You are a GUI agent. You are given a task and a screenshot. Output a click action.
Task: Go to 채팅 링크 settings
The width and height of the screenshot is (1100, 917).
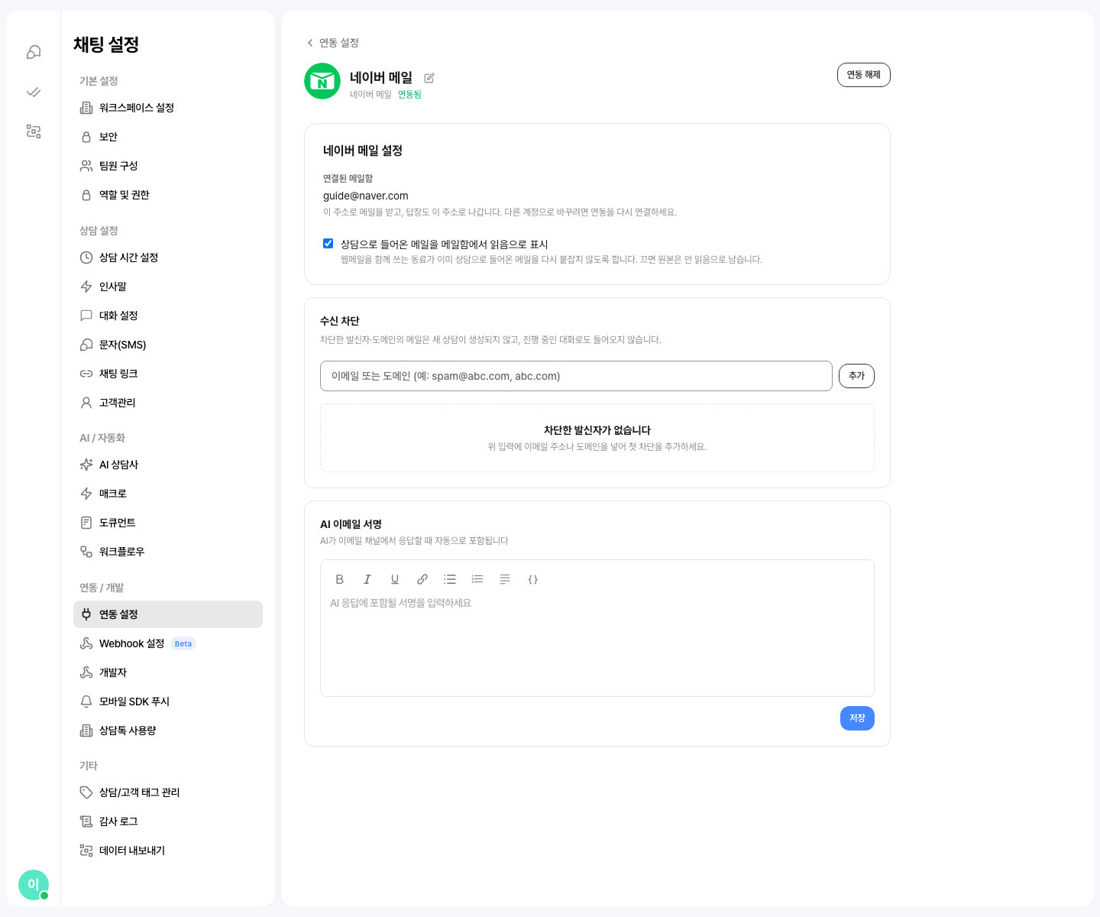tap(168, 374)
